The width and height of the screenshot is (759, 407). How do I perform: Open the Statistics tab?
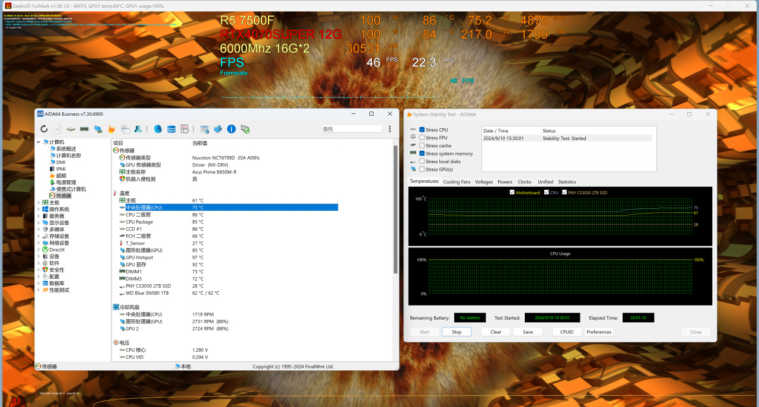click(x=567, y=182)
